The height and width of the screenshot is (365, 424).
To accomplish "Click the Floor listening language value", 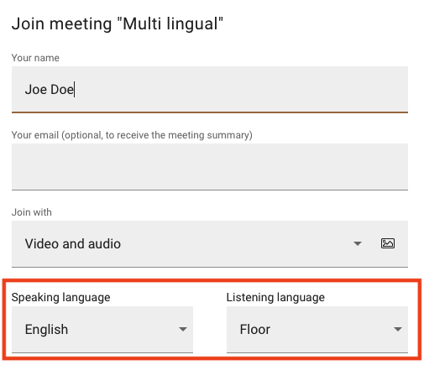I will (255, 329).
